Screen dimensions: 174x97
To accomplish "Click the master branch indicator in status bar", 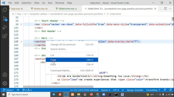I will click(x=8, y=90).
